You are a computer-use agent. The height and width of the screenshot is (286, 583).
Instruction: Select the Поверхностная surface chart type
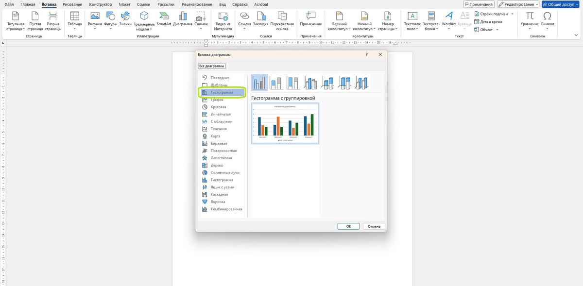223,151
